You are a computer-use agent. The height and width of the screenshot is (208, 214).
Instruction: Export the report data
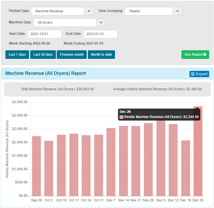click(x=199, y=74)
